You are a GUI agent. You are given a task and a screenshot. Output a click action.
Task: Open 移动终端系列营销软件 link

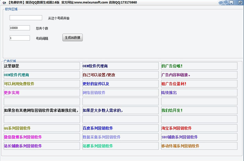[x=199, y=146]
